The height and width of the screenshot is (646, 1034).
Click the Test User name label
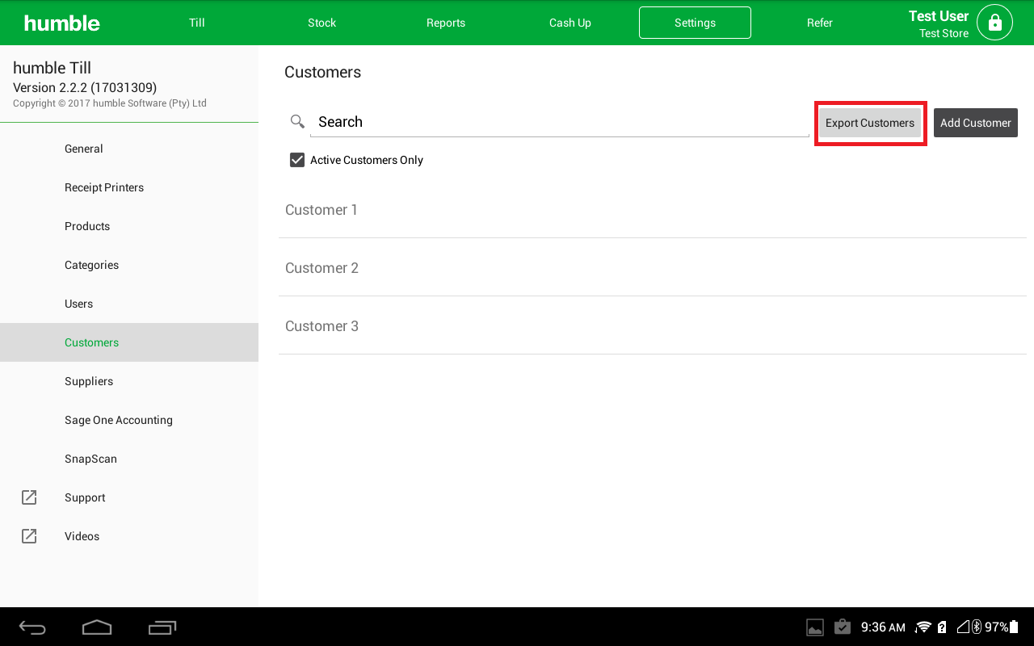pyautogui.click(x=938, y=16)
